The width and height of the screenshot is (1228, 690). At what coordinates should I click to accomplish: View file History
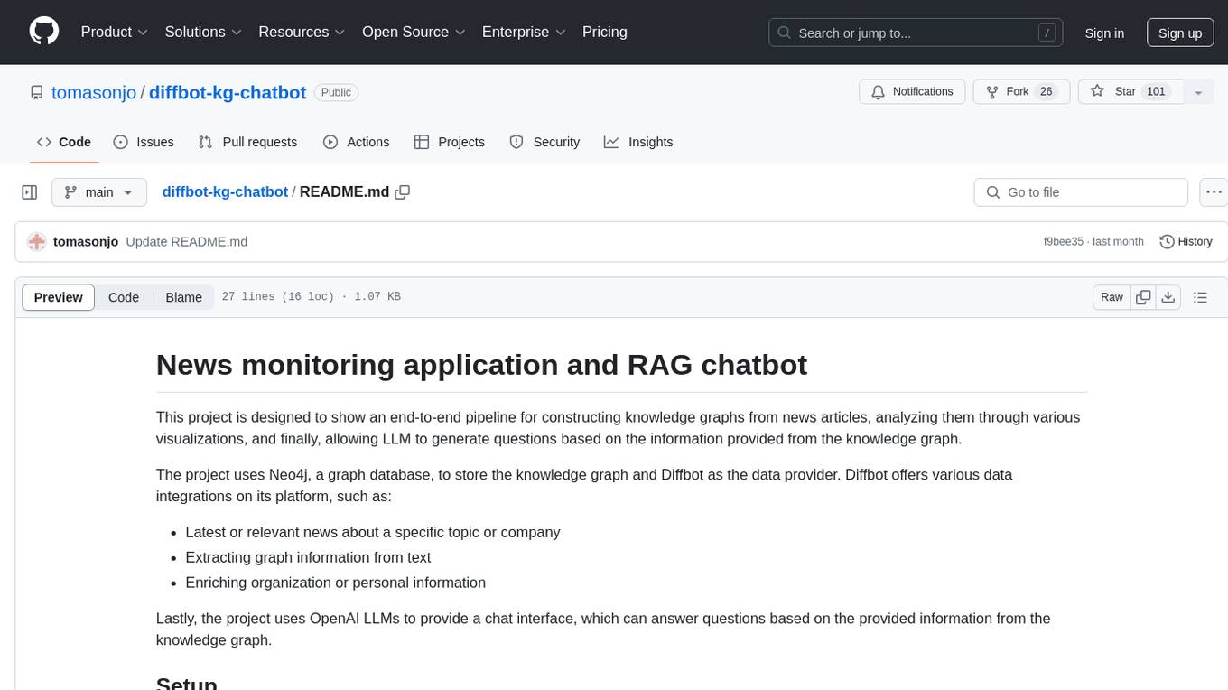[x=1186, y=242]
